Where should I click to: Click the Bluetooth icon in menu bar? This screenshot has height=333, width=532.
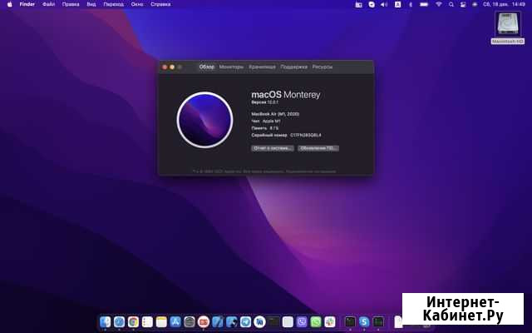(x=410, y=4)
